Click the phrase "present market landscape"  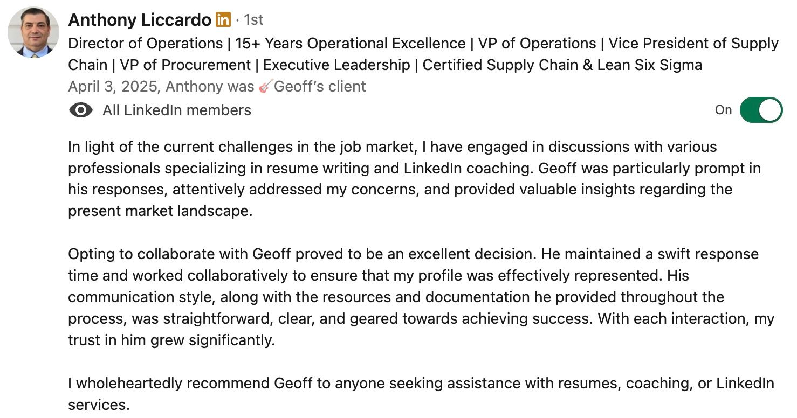tap(160, 211)
